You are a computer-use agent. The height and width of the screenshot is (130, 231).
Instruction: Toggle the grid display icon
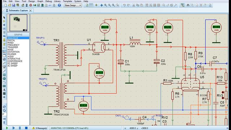91,5
